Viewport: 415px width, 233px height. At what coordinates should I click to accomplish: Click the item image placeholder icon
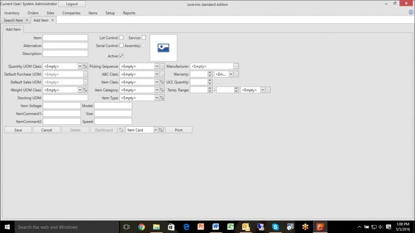pyautogui.click(x=163, y=48)
